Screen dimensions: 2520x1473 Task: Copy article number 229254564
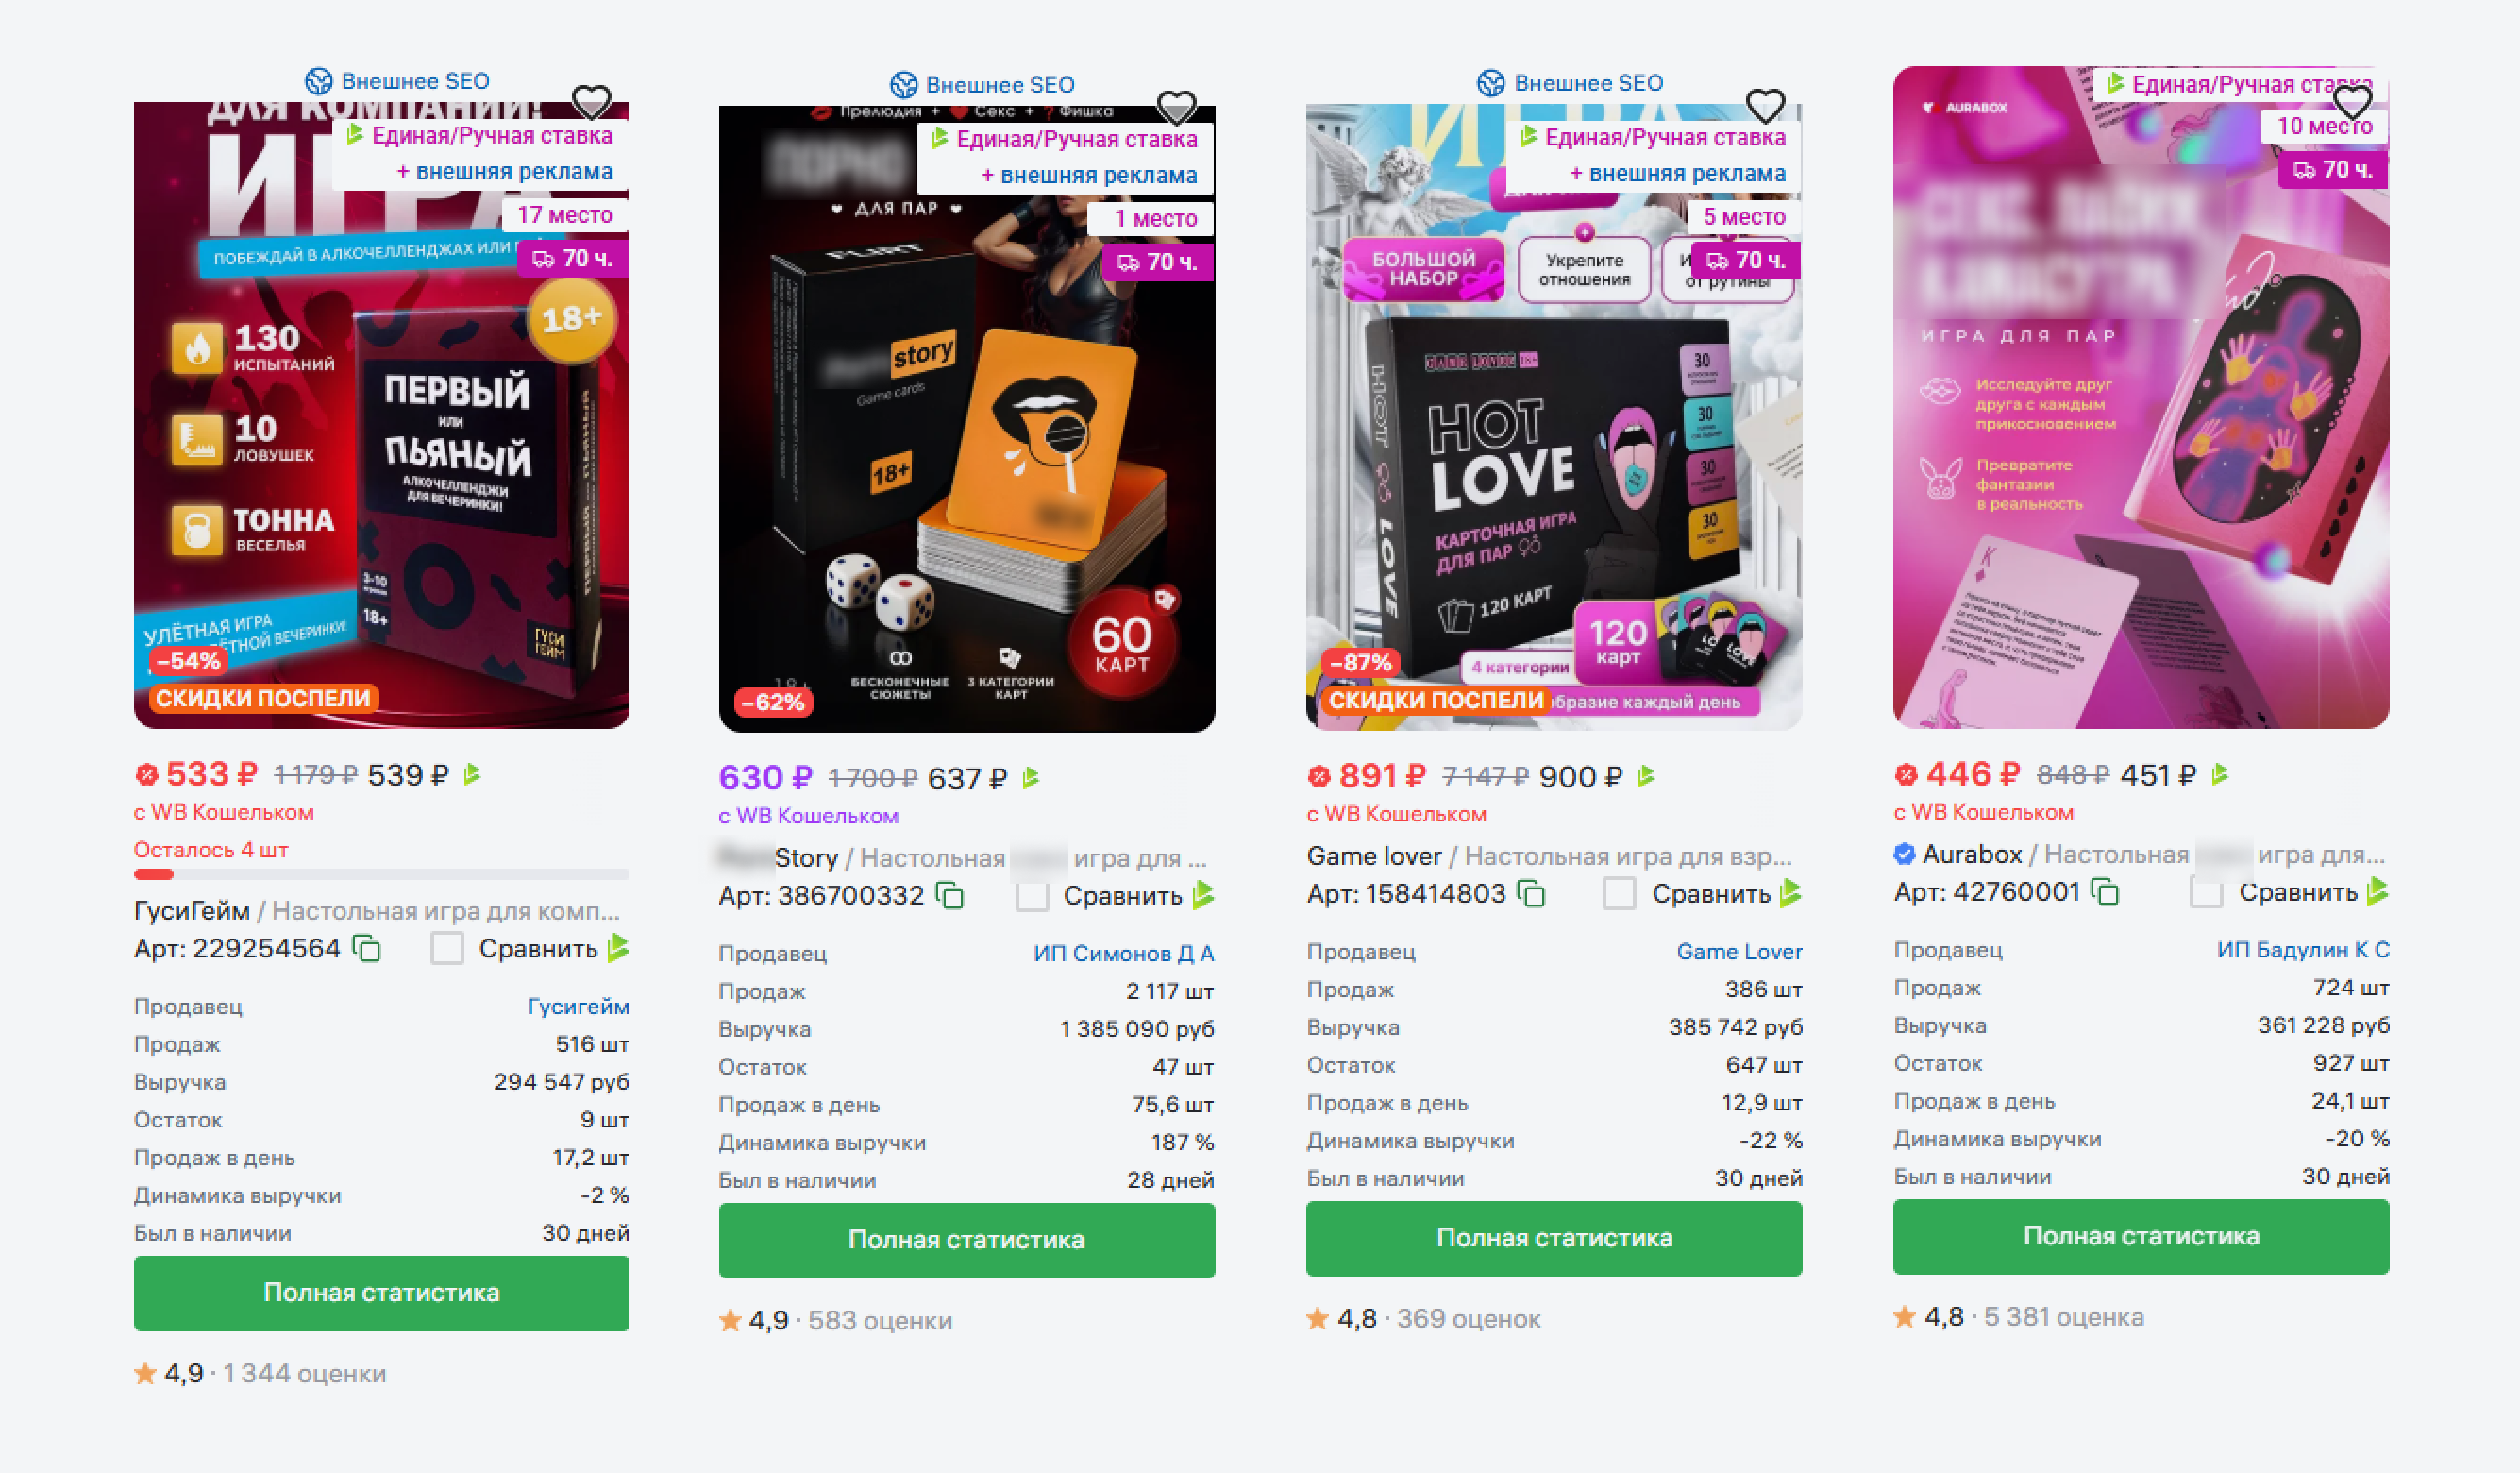[368, 947]
